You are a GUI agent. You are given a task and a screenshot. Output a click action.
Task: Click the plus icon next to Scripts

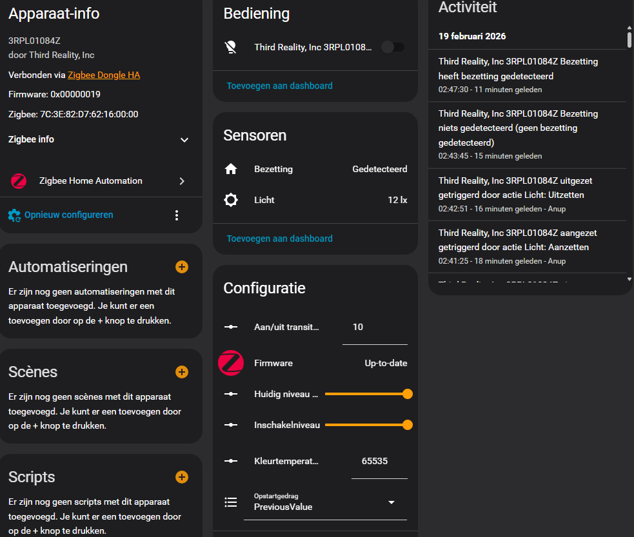coord(182,477)
